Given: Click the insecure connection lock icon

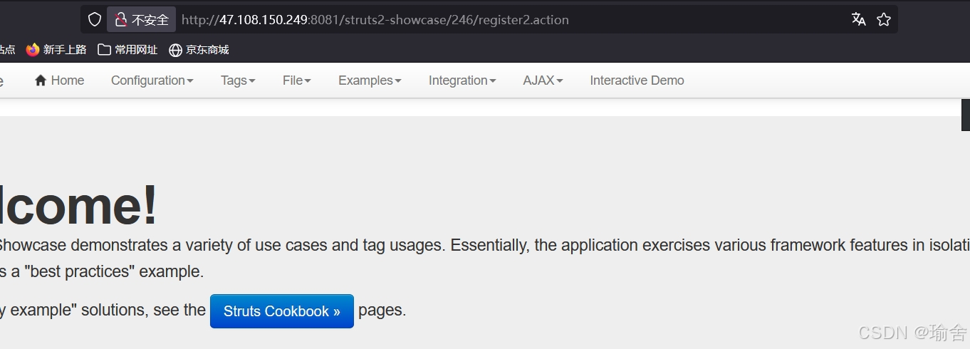Looking at the screenshot, I should pyautogui.click(x=121, y=20).
